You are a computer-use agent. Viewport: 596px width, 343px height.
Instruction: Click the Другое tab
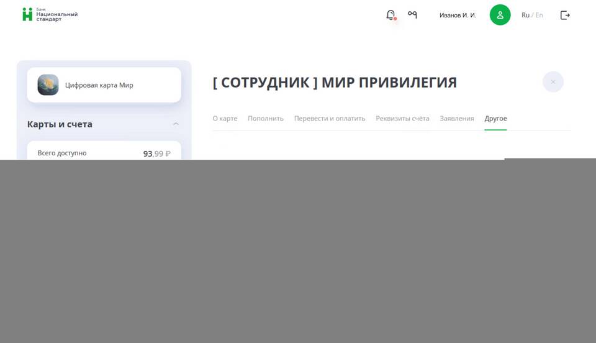tap(495, 119)
